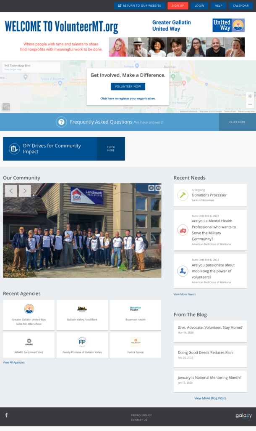Open Donations Processor need title
This screenshot has height=431, width=256.
[209, 195]
